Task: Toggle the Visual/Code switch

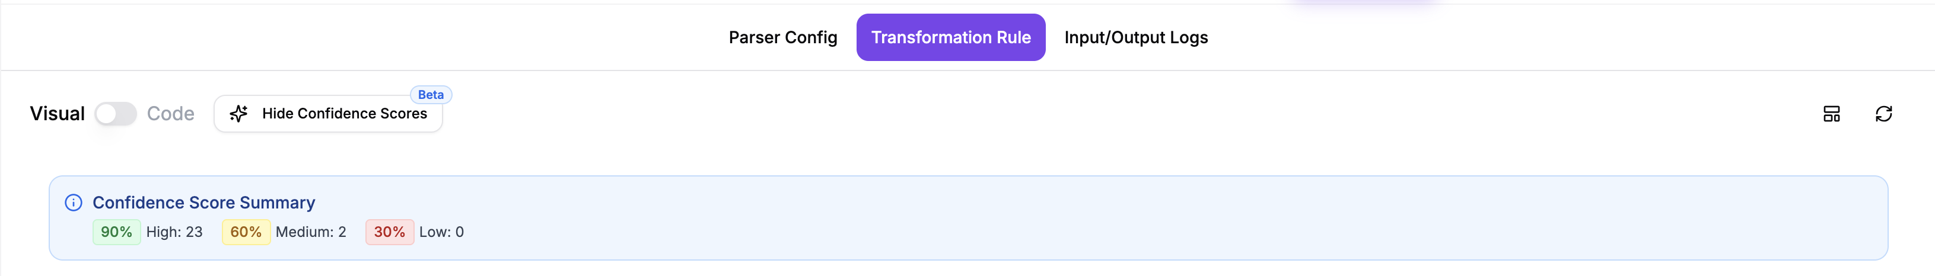Action: click(116, 114)
